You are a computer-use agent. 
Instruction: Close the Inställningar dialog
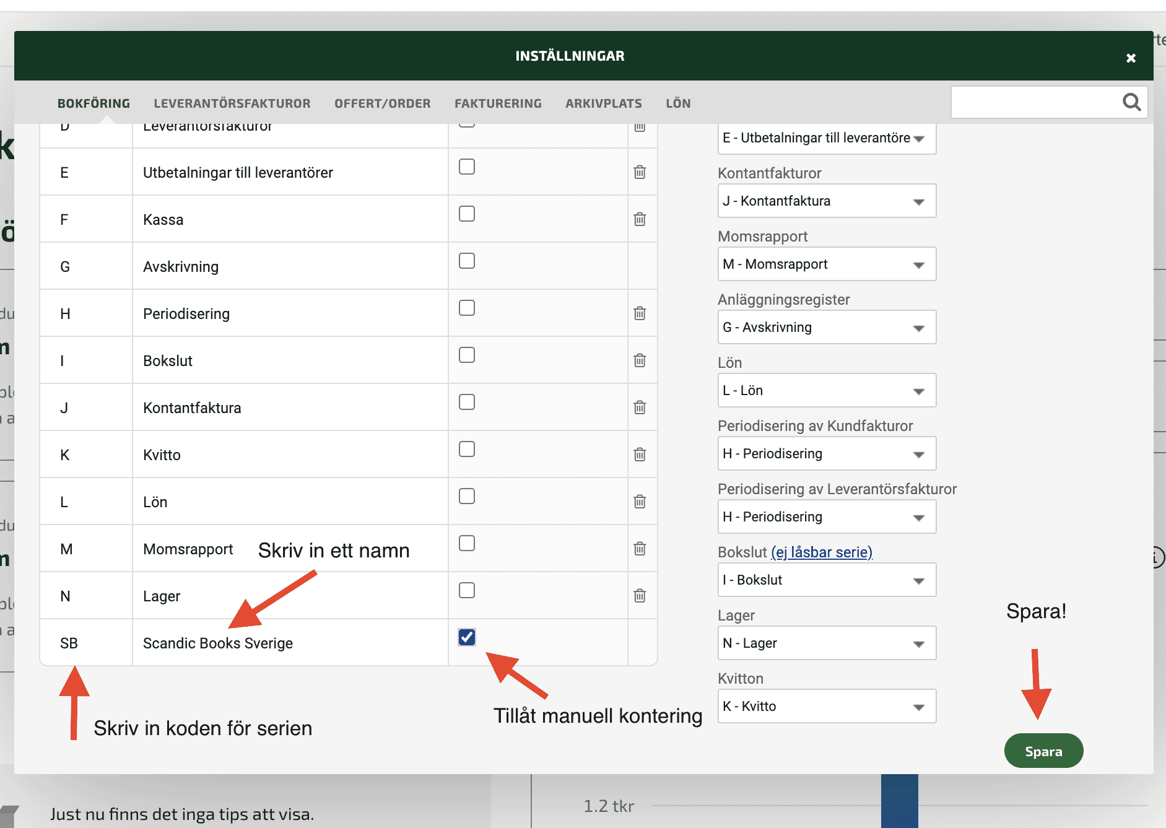pos(1131,58)
